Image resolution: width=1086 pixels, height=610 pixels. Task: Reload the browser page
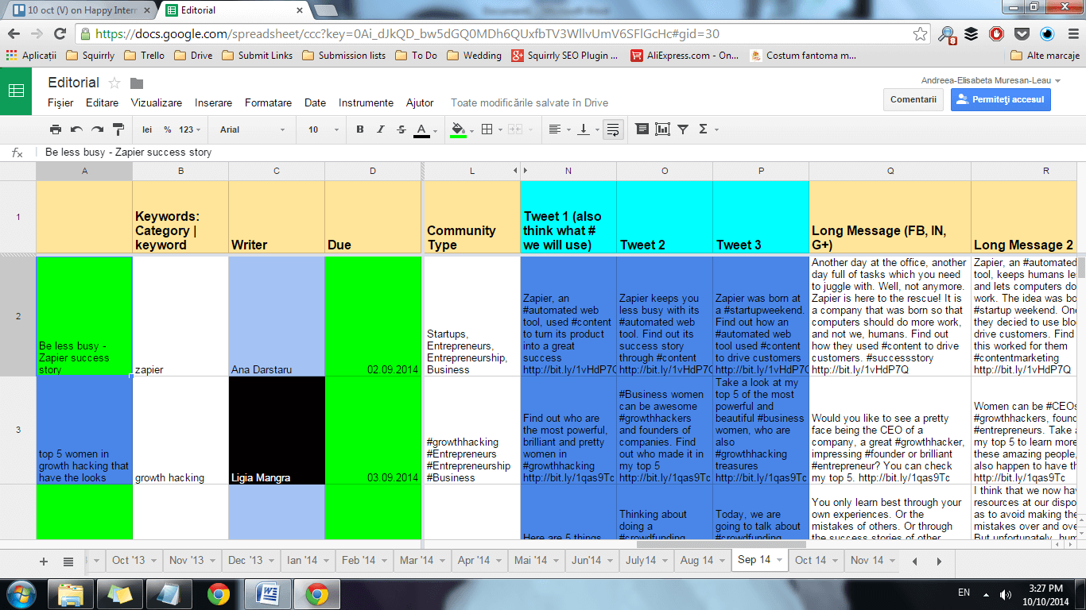[x=60, y=34]
